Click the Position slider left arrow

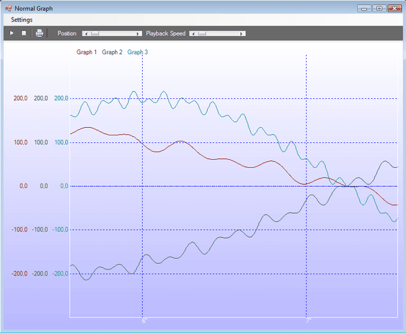85,33
